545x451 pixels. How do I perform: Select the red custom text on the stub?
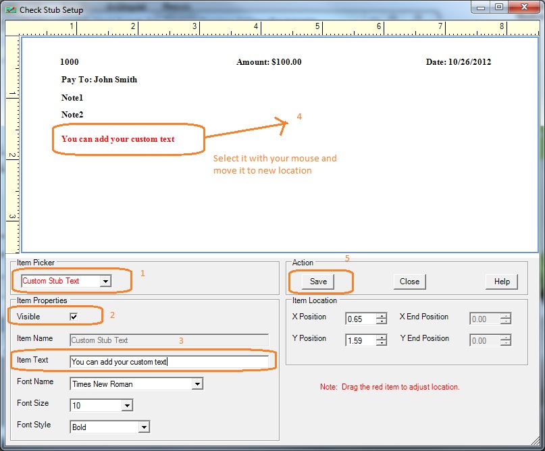[118, 139]
